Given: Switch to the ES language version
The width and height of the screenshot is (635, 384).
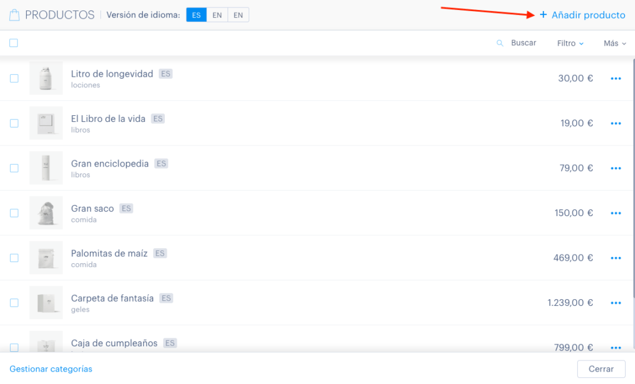Looking at the screenshot, I should click(197, 15).
